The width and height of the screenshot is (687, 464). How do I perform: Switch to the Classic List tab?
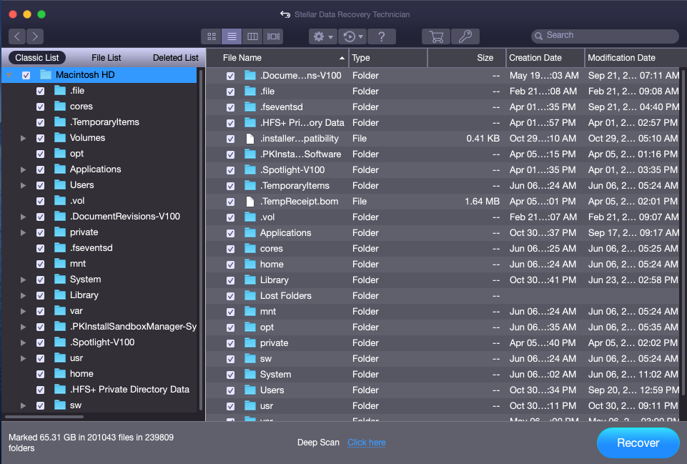[36, 57]
